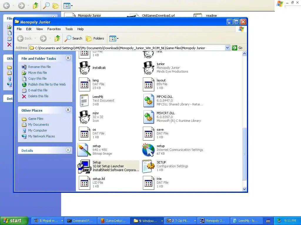Click the Forward arrow in Monopoly Junior window

(x=43, y=38)
